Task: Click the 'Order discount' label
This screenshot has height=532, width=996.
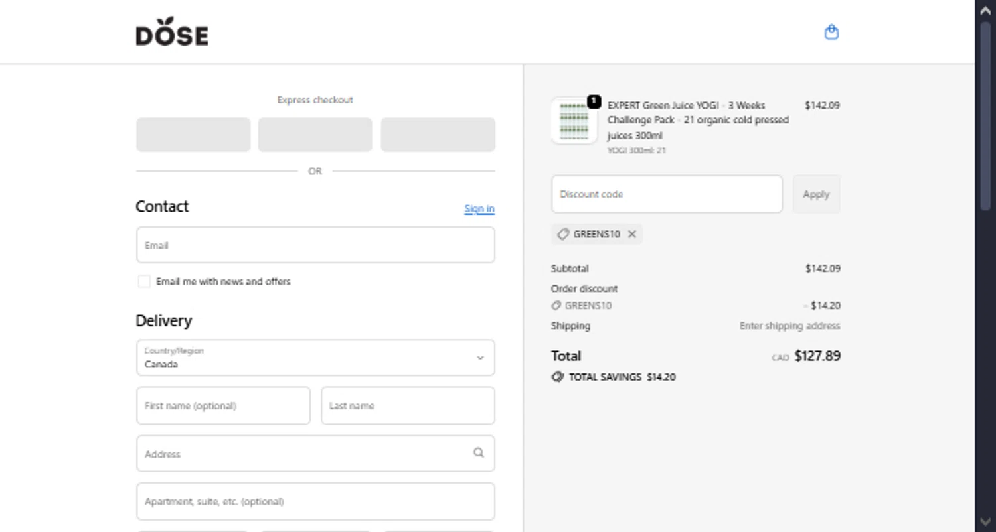Action: tap(584, 289)
